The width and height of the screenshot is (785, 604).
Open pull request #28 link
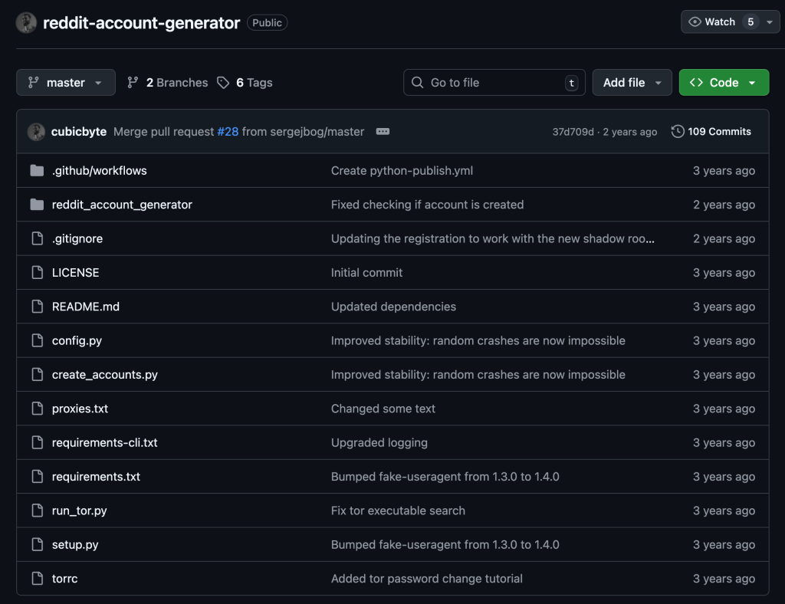tap(228, 131)
